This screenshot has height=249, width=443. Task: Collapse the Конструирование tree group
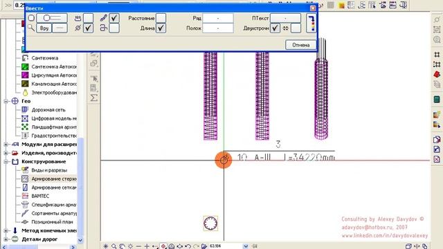6,162
